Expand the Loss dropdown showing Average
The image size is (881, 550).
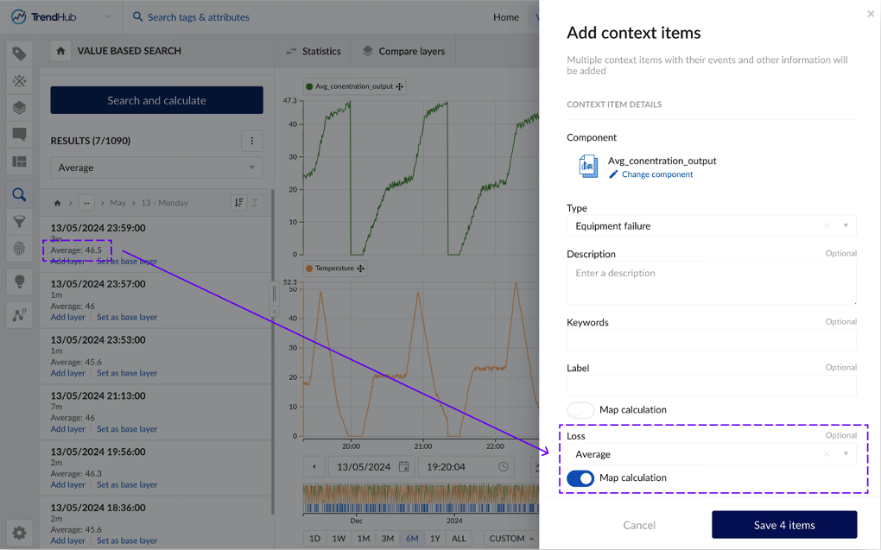pos(711,454)
